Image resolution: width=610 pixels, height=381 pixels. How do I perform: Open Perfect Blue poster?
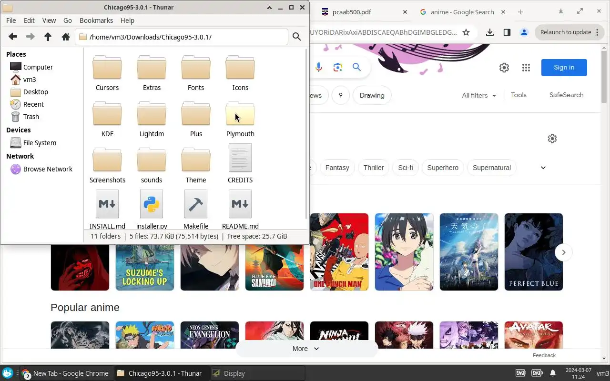pos(534,252)
